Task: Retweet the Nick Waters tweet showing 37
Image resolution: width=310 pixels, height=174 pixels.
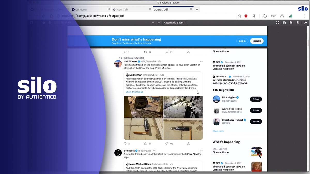Action: 145,144
